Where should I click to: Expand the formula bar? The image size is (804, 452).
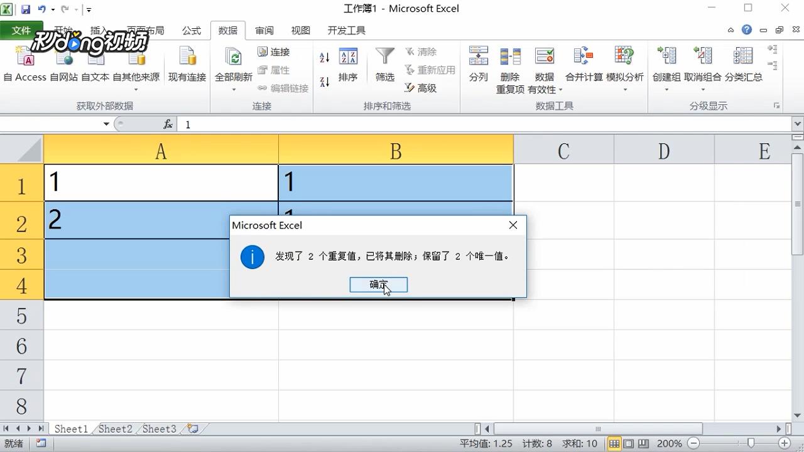click(798, 124)
